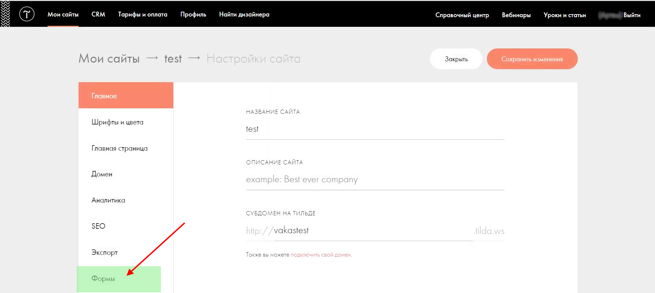This screenshot has height=293, width=655.
Task: Select the Главное settings tab
Action: pyautogui.click(x=126, y=96)
